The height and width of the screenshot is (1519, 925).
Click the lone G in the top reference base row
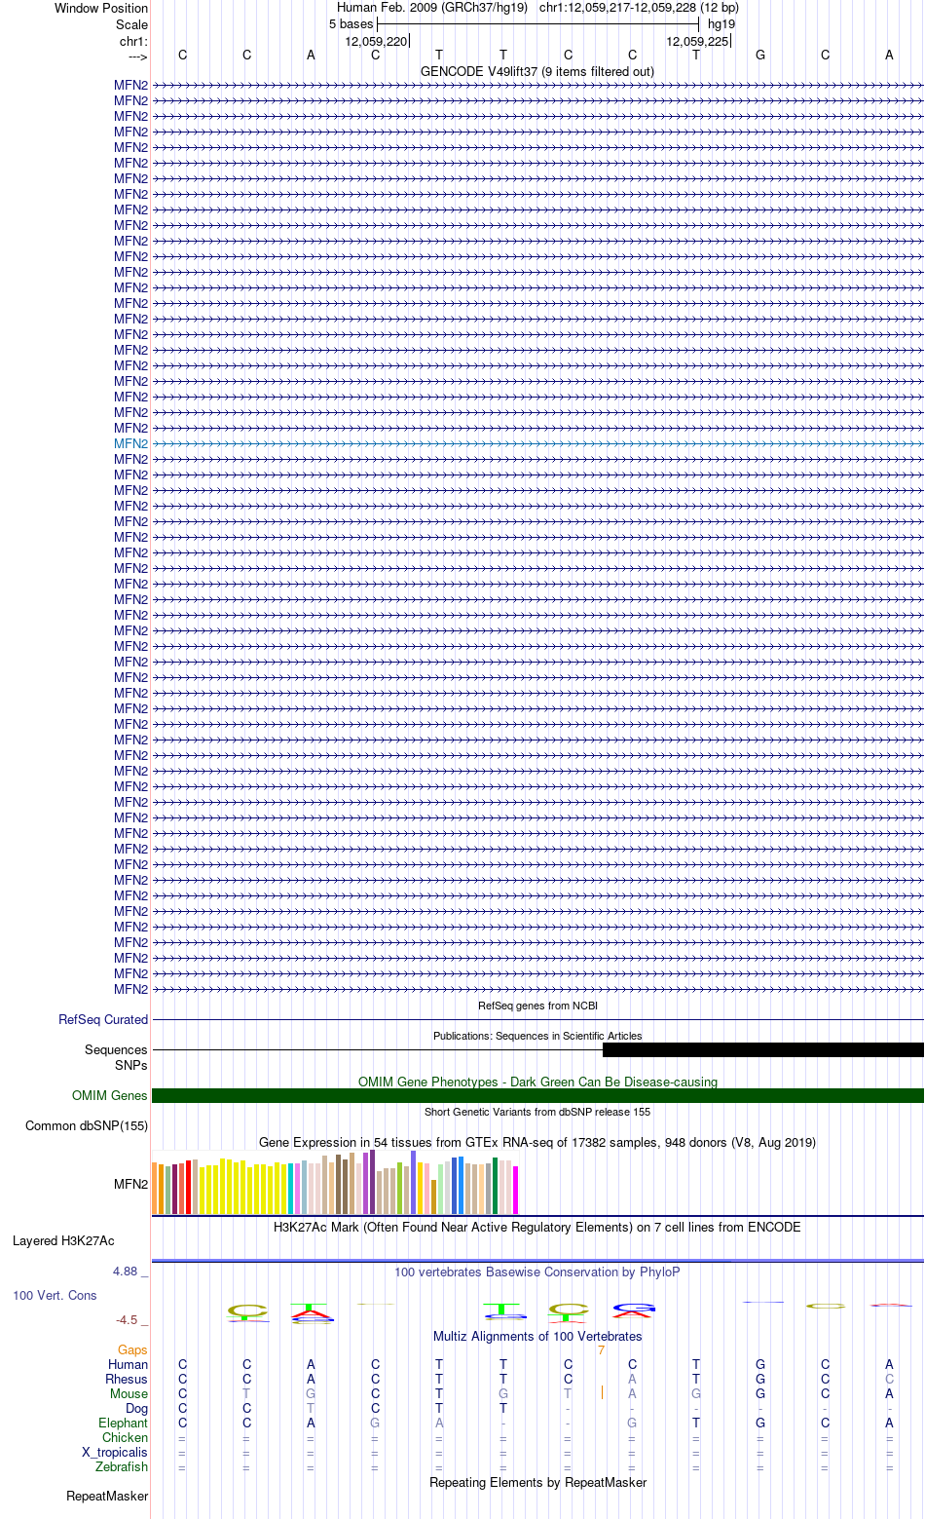760,55
